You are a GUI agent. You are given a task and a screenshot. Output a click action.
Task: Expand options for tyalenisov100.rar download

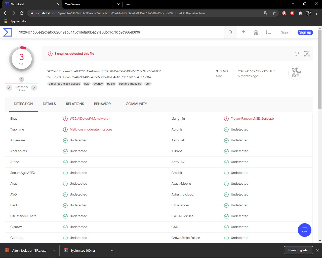pos(112,250)
